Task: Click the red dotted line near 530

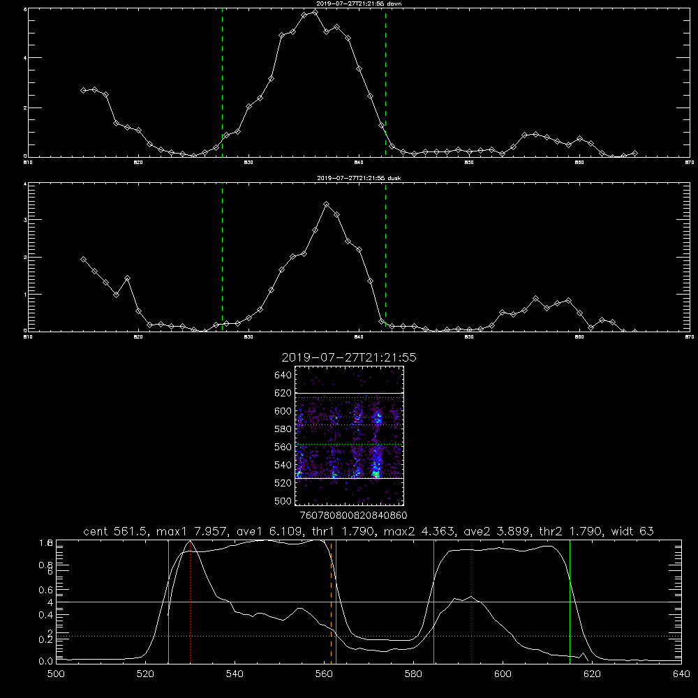Action: tap(190, 602)
